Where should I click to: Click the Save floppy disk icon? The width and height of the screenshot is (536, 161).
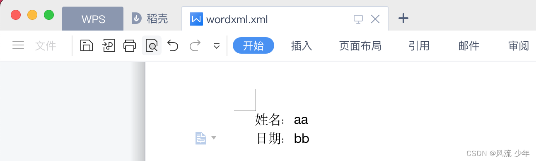click(x=86, y=46)
